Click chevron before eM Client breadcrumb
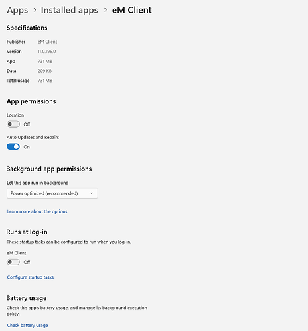The width and height of the screenshot is (308, 331). (x=106, y=10)
